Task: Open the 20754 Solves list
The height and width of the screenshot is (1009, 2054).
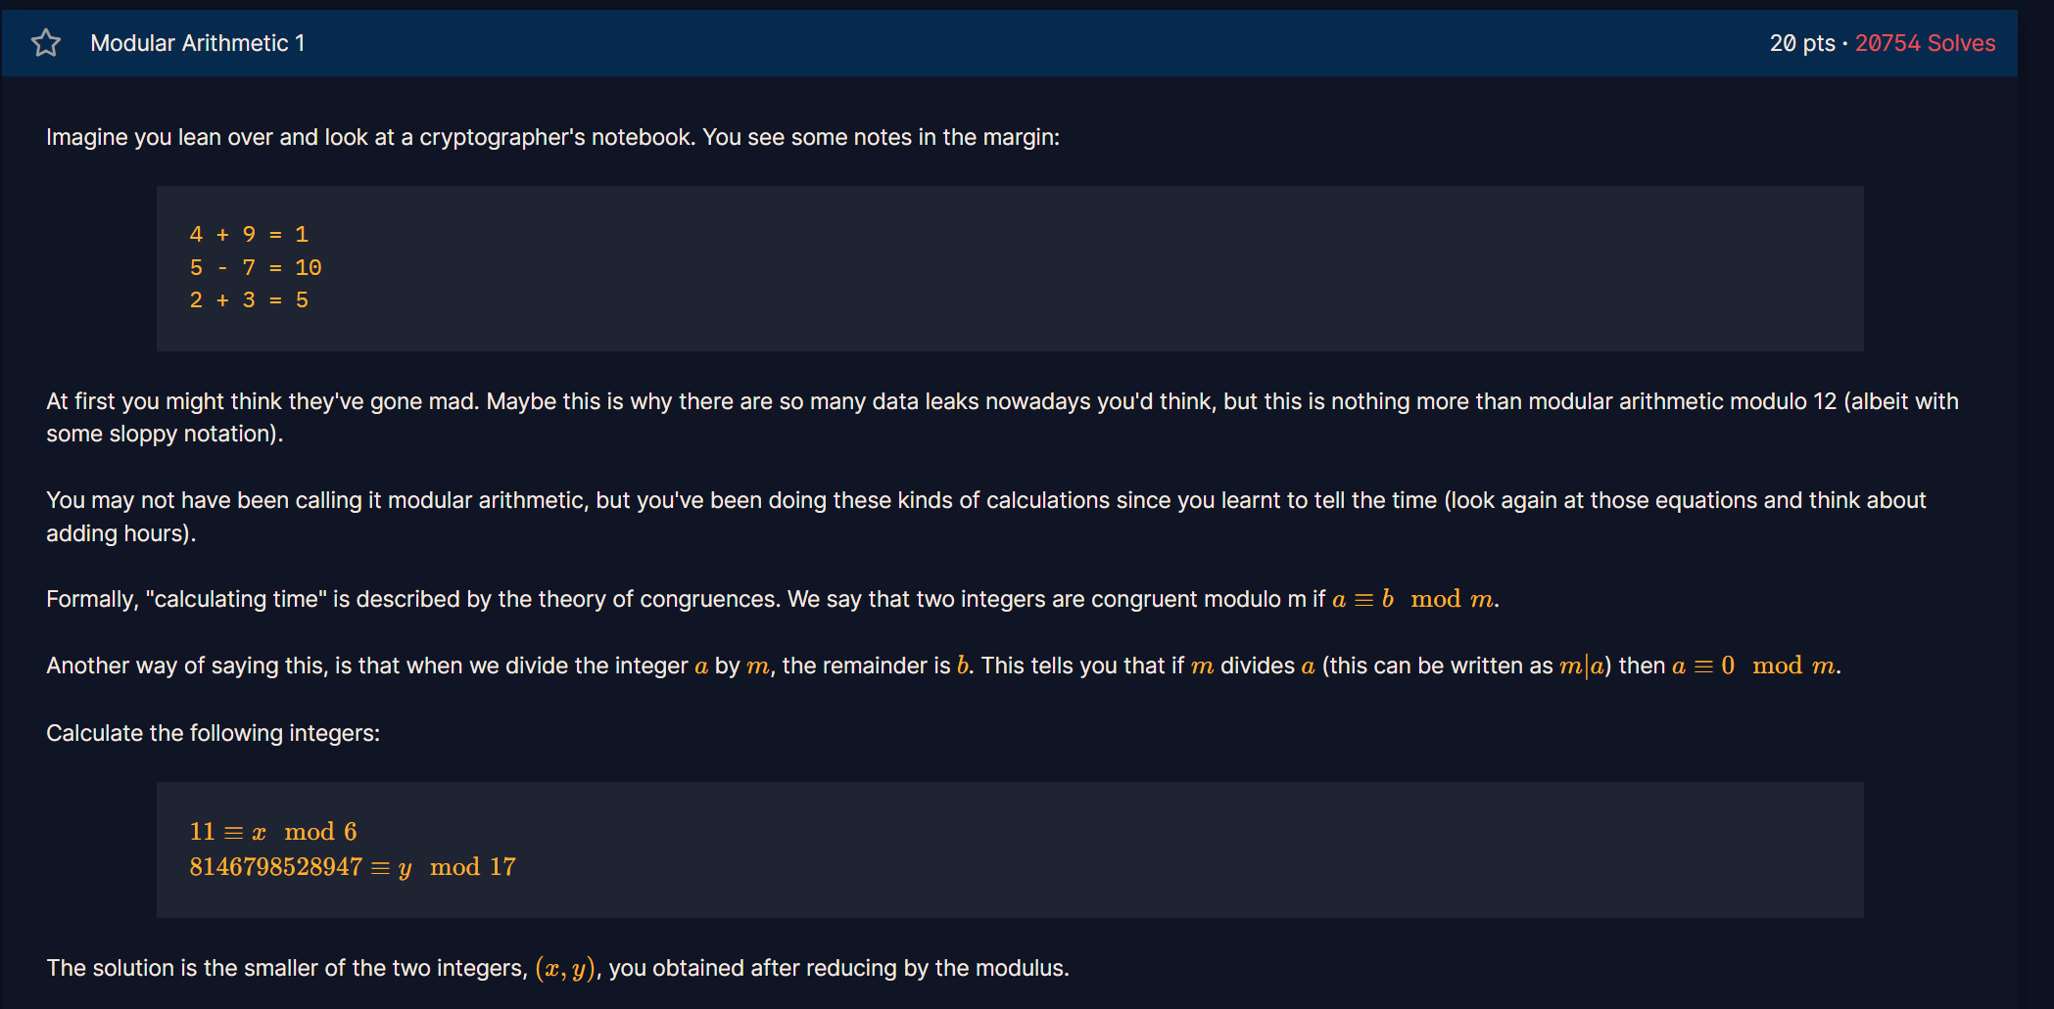Action: [1925, 43]
